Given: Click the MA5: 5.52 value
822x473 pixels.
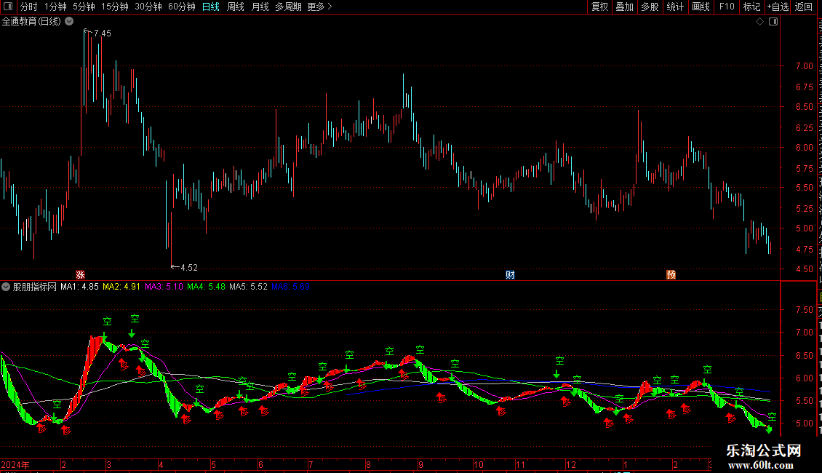Looking at the screenshot, I should (249, 287).
